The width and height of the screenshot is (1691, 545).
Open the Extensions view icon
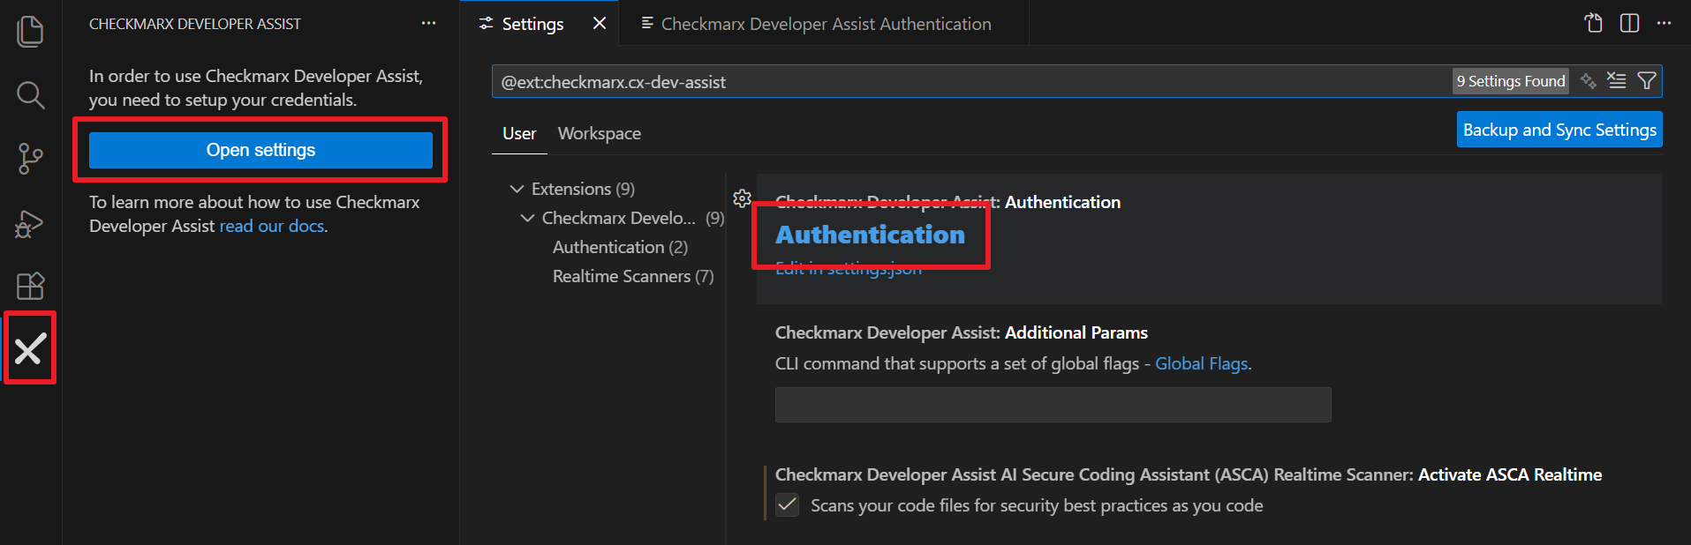30,286
